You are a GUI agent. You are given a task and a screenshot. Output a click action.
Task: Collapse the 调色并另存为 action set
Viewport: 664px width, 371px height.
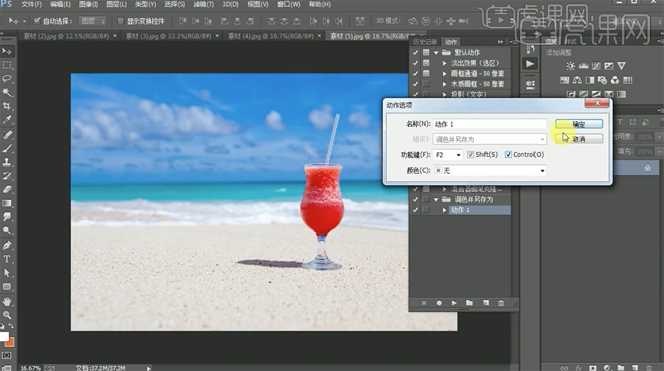436,200
